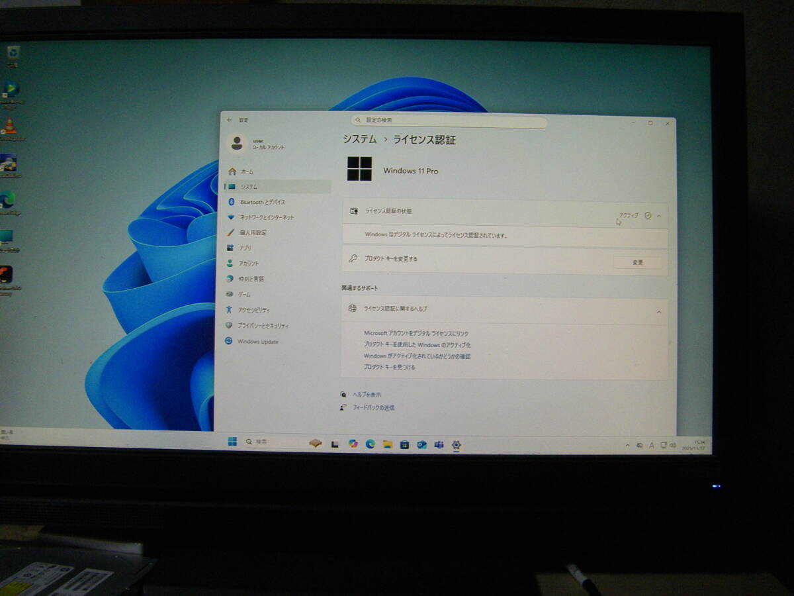Viewport: 794px width, 596px height.
Task: Open Microsoft Teams from taskbar
Action: pyautogui.click(x=439, y=445)
